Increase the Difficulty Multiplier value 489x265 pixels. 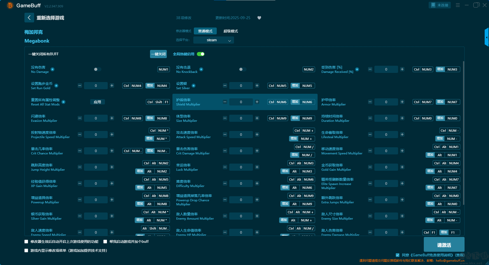pos(257,183)
